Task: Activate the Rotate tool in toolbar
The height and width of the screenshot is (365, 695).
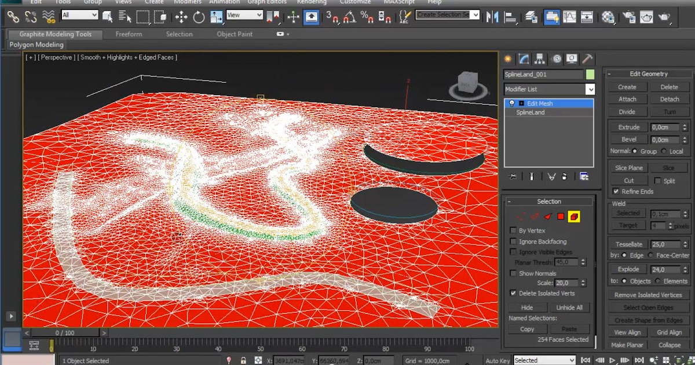Action: pyautogui.click(x=199, y=17)
